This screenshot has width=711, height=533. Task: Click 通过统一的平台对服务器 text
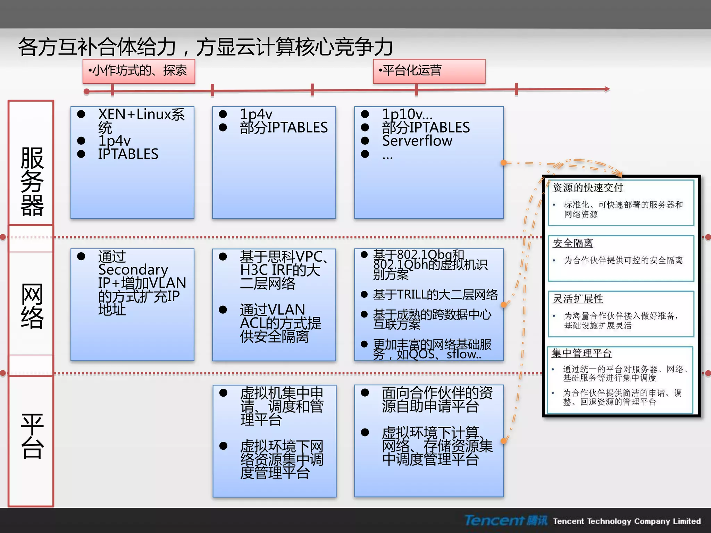tap(625, 373)
